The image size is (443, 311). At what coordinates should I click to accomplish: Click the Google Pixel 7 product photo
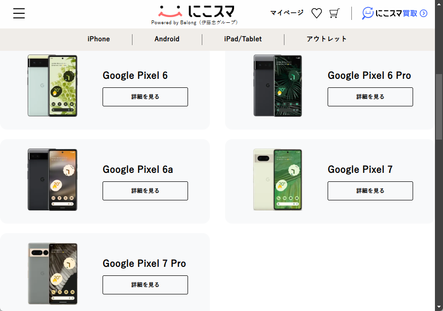click(277, 179)
